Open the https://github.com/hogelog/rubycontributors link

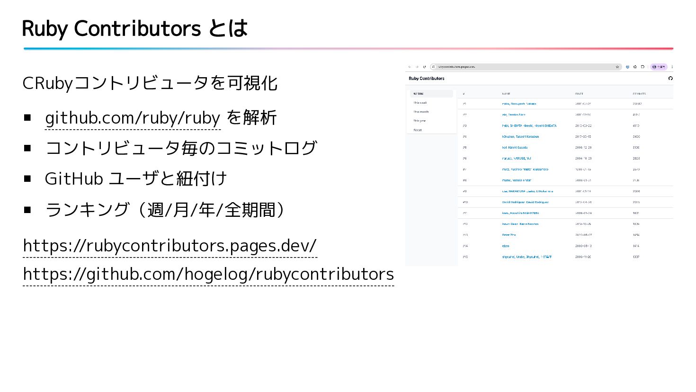point(208,274)
